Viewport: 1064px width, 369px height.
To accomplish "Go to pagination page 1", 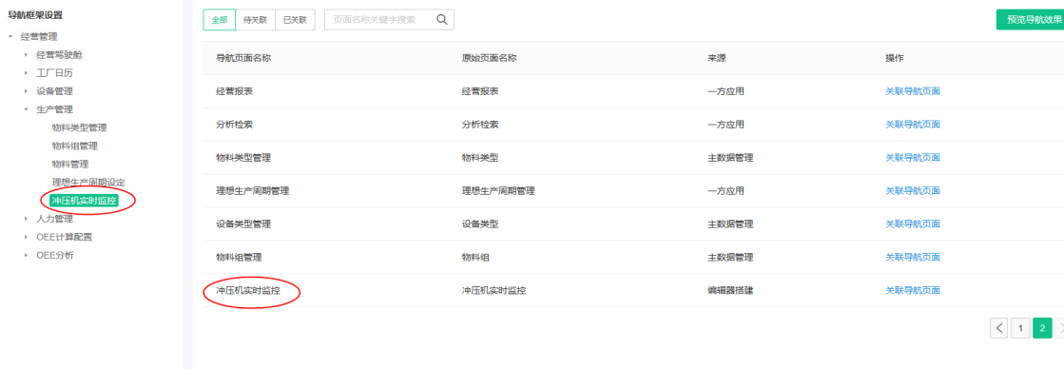I will 1020,328.
